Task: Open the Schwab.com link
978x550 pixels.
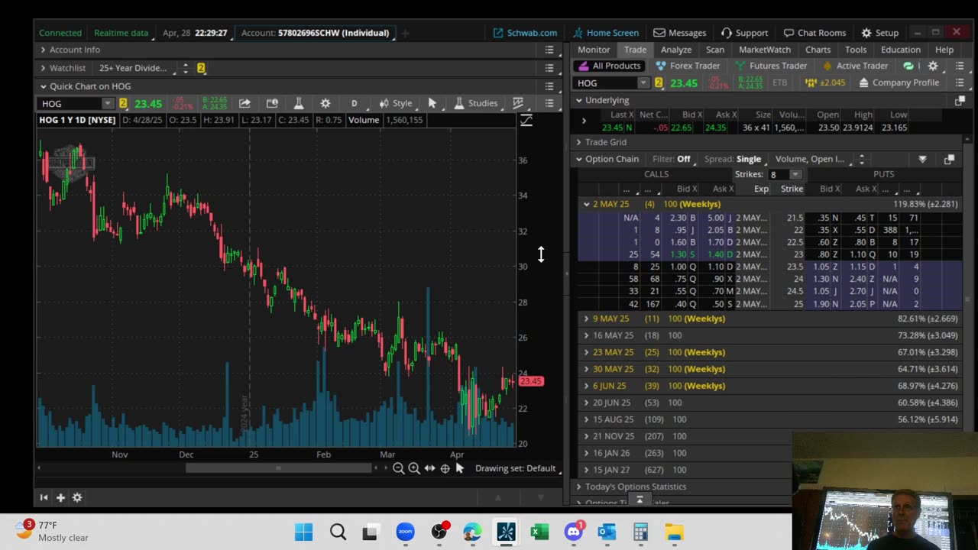Action: point(525,33)
